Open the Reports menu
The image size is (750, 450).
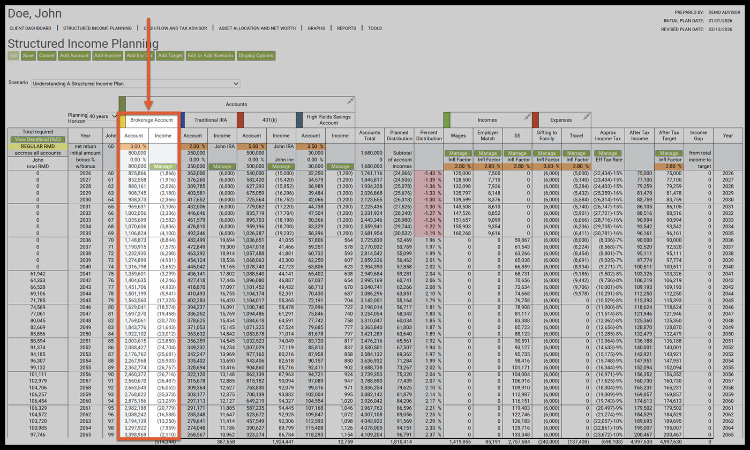click(x=346, y=28)
